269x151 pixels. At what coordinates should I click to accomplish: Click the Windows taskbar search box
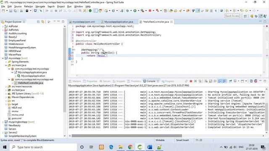[x=43, y=147]
